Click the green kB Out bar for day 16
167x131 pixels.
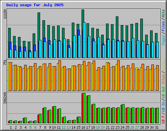pos(84,108)
